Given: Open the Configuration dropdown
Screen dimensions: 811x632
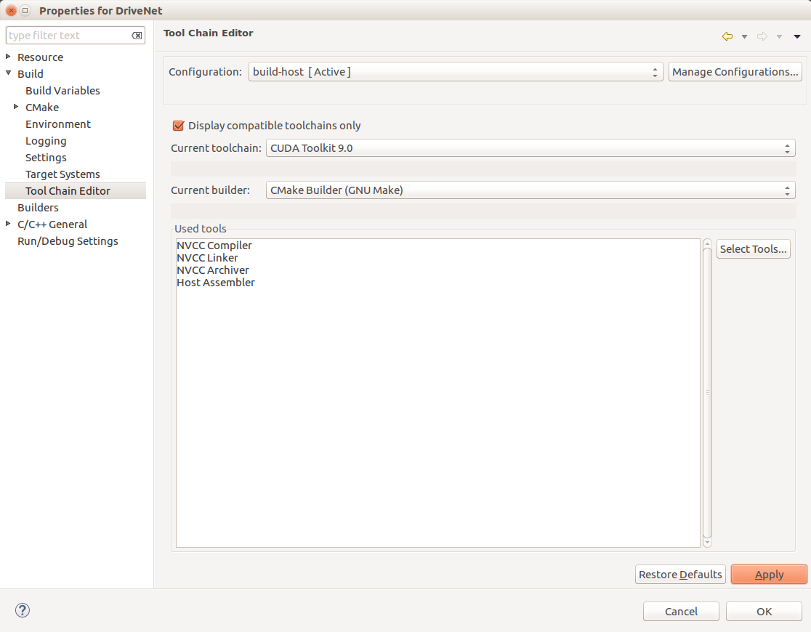Looking at the screenshot, I should [x=655, y=71].
